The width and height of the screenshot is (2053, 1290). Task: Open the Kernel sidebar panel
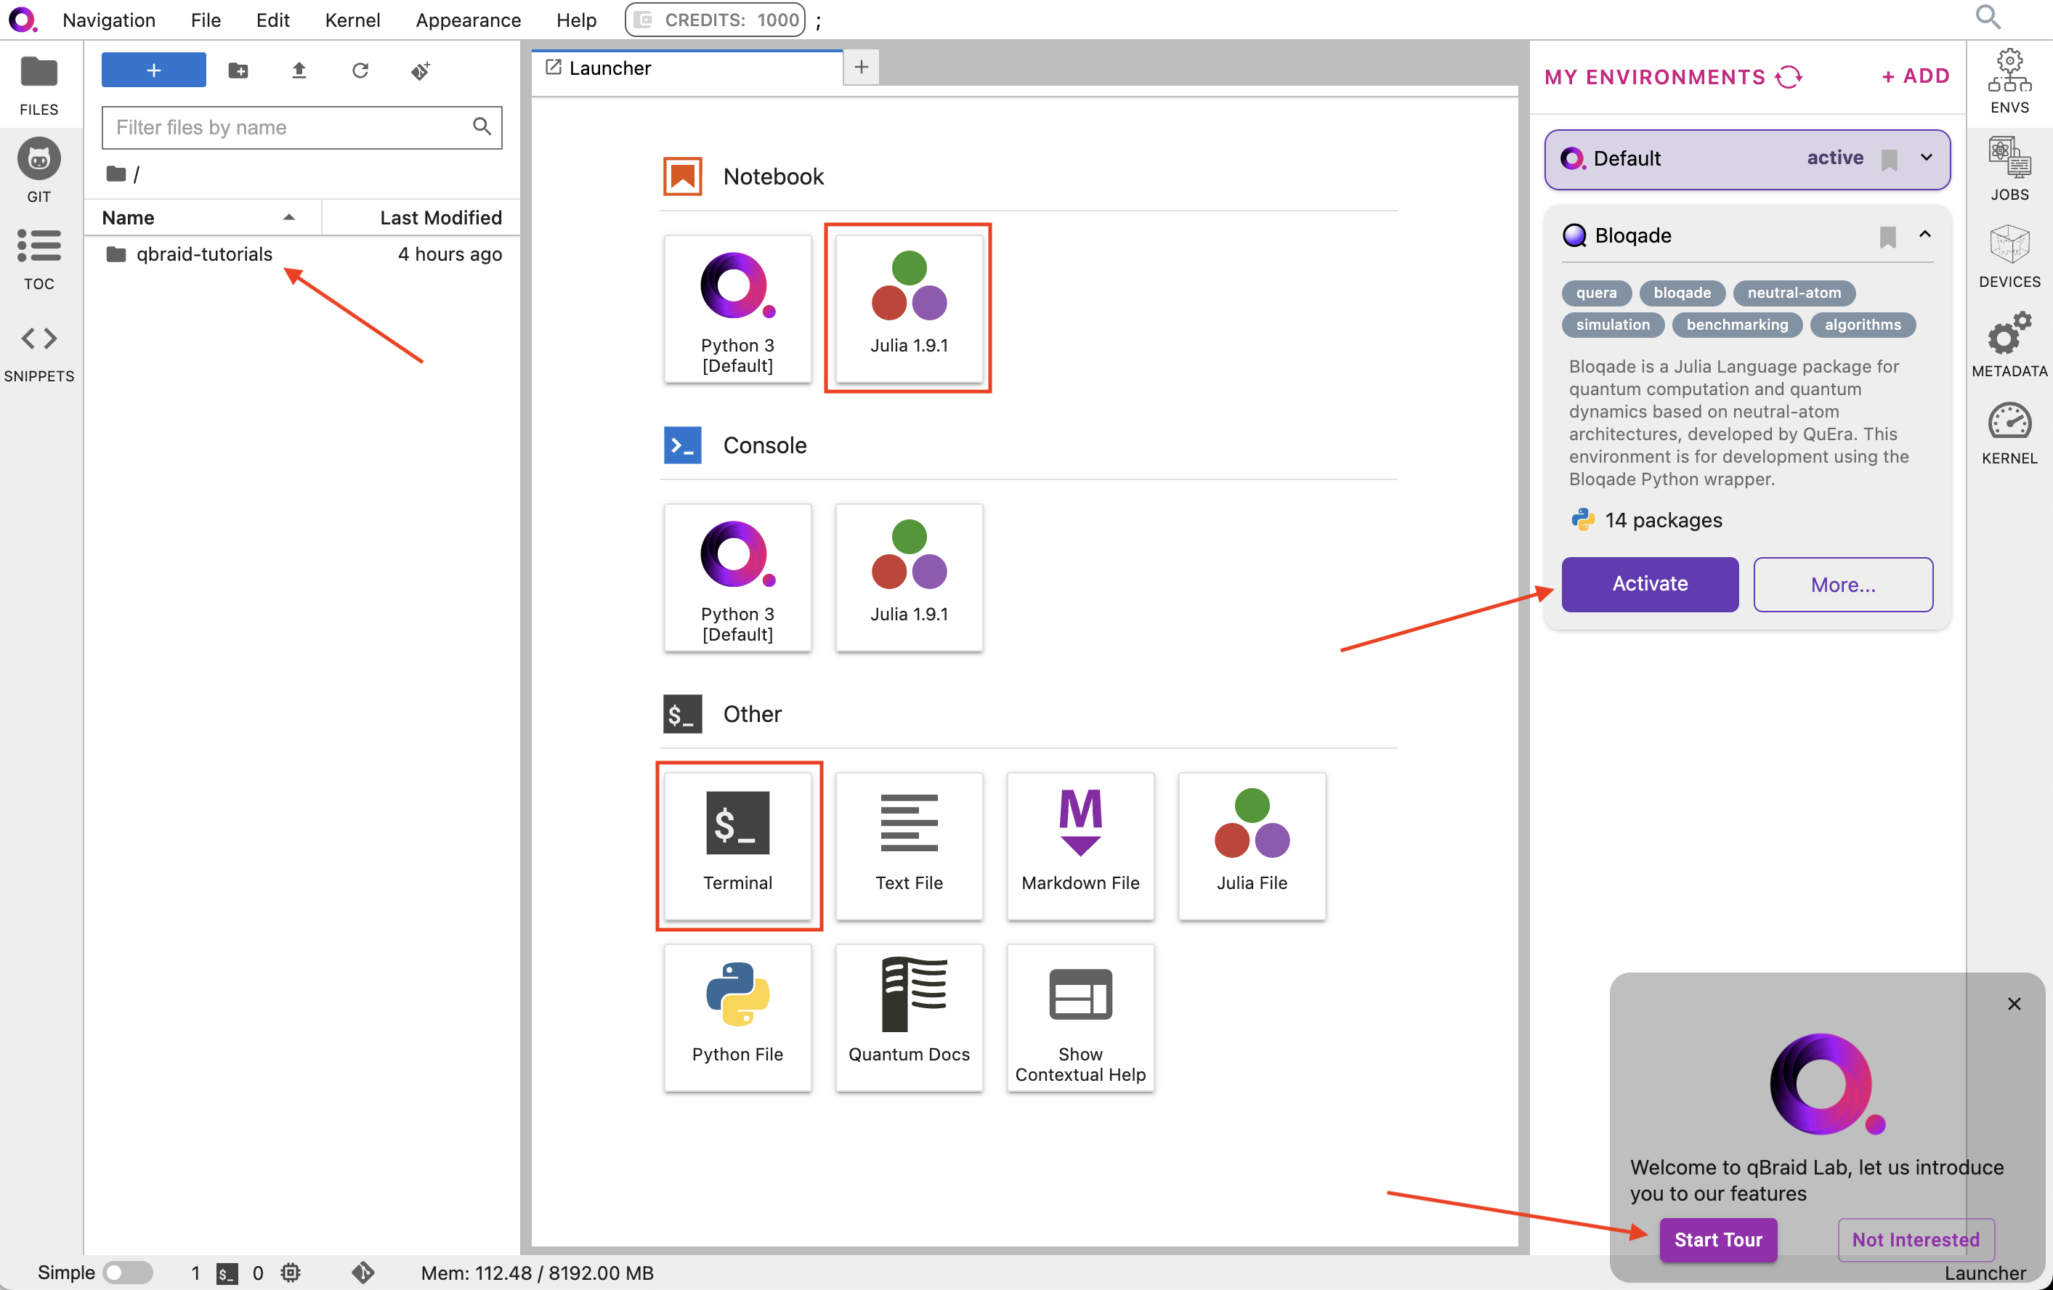2009,433
